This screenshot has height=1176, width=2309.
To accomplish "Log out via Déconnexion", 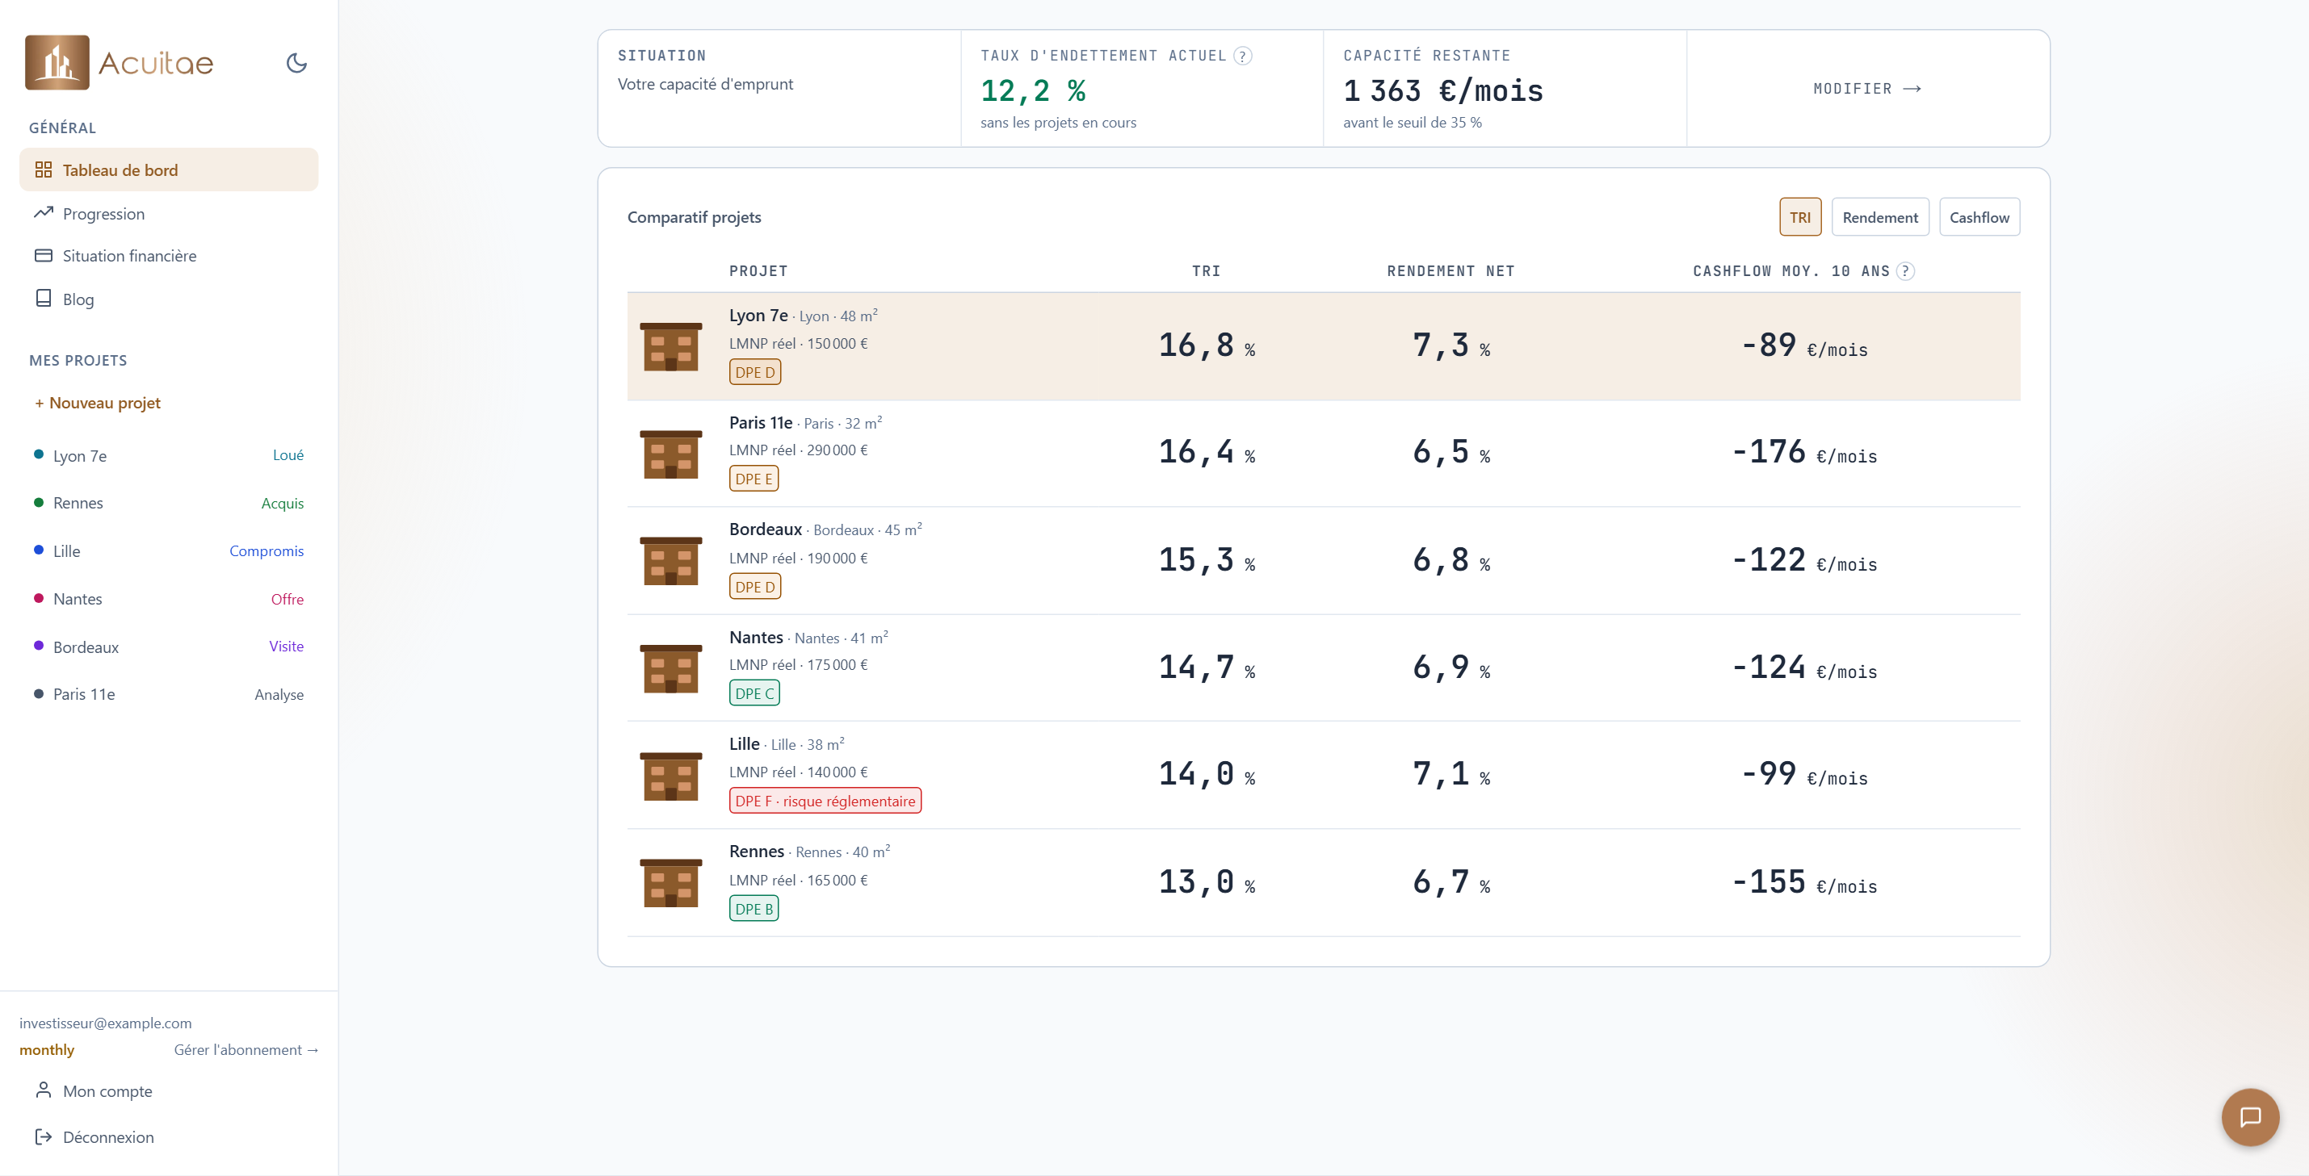I will (x=169, y=1136).
